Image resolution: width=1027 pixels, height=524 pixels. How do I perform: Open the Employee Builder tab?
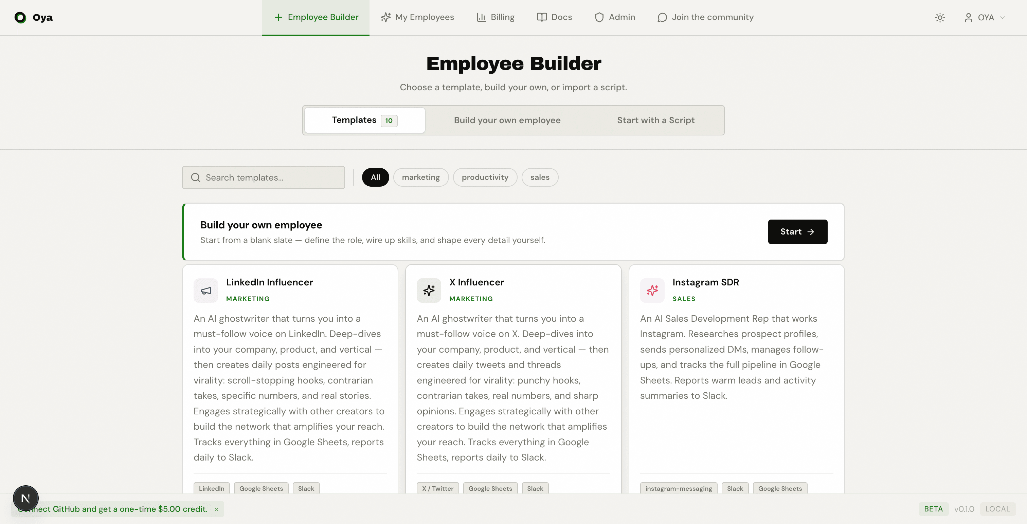316,17
